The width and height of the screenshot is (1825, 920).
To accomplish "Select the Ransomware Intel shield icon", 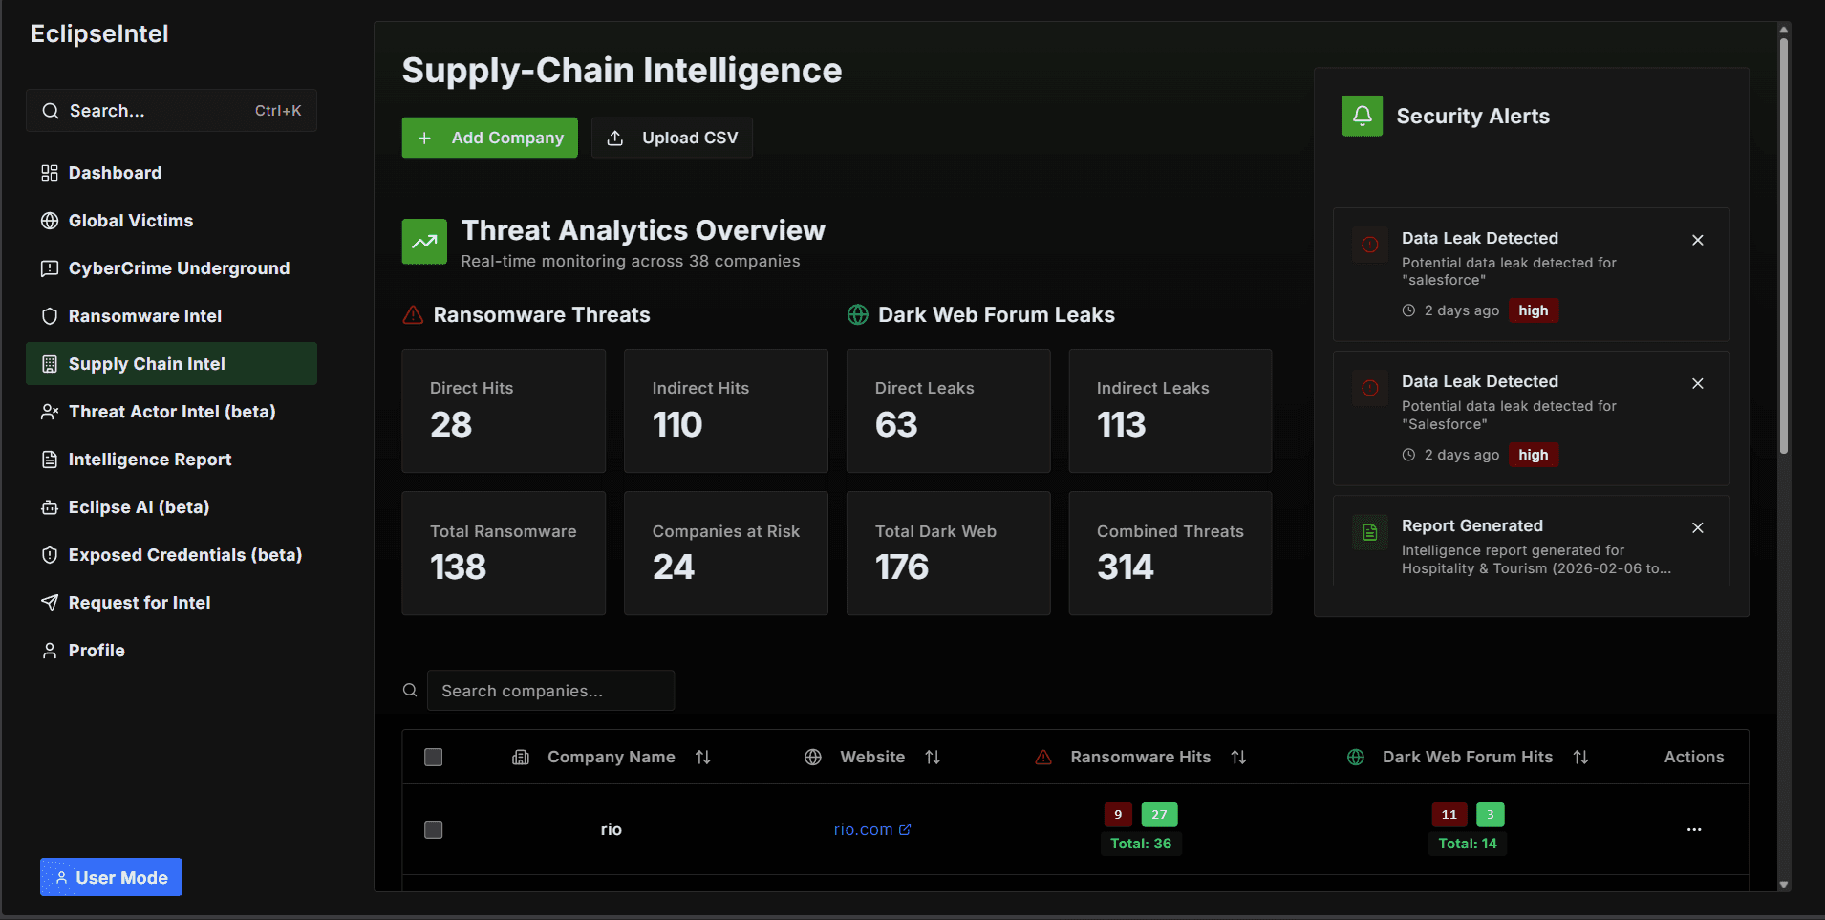I will pos(50,315).
